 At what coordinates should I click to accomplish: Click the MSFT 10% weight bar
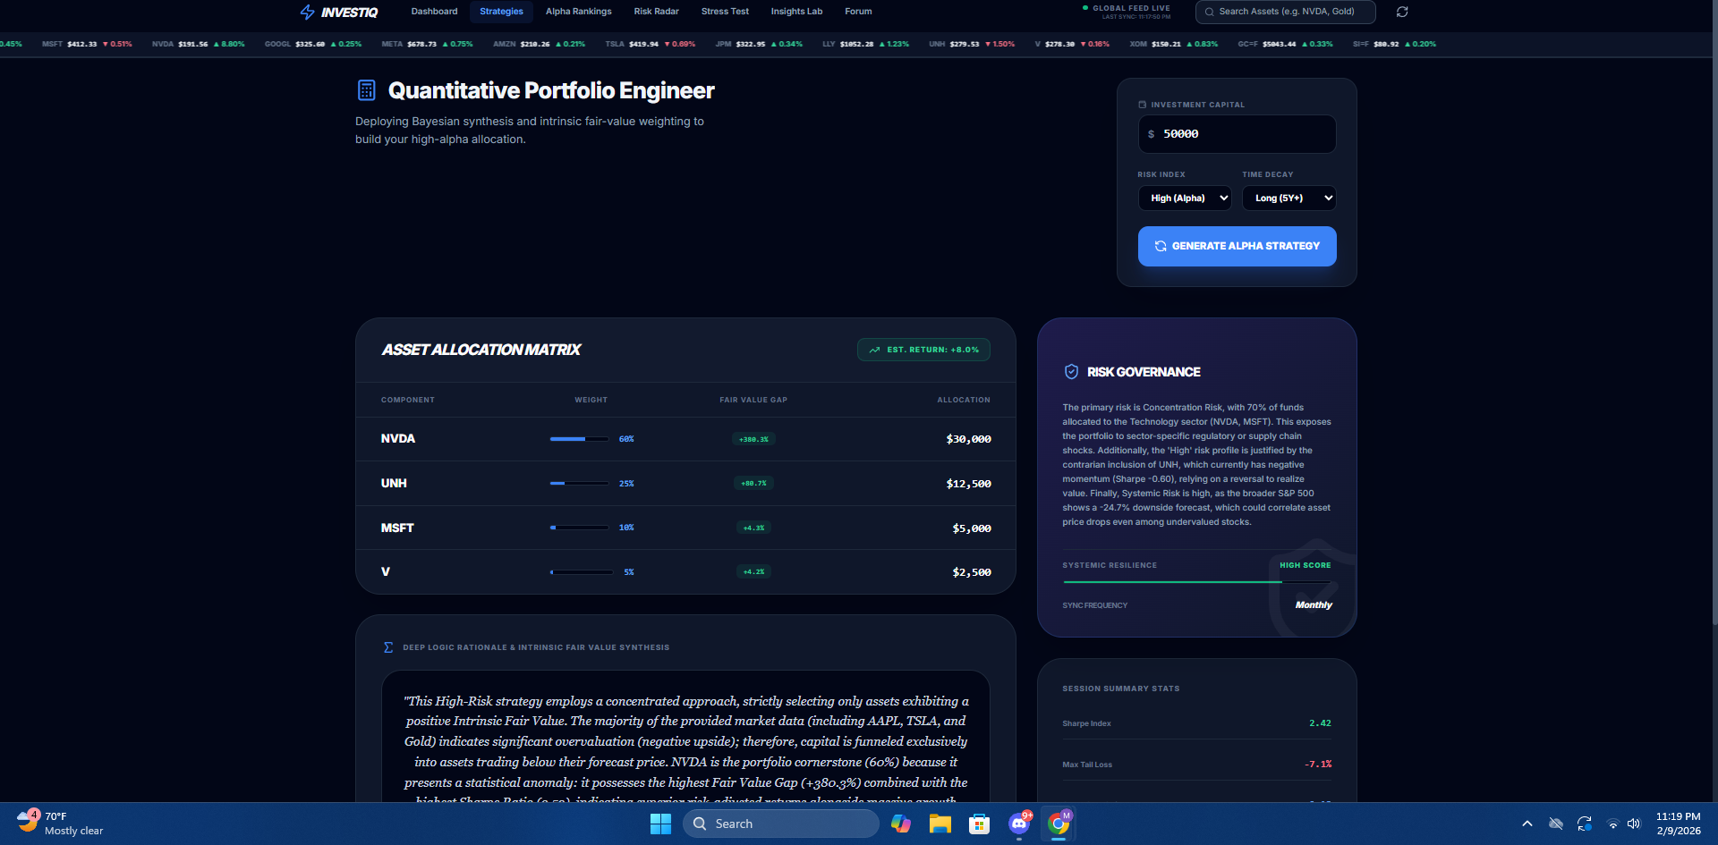point(580,528)
